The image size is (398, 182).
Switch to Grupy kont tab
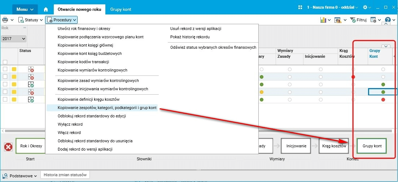coord(121,9)
